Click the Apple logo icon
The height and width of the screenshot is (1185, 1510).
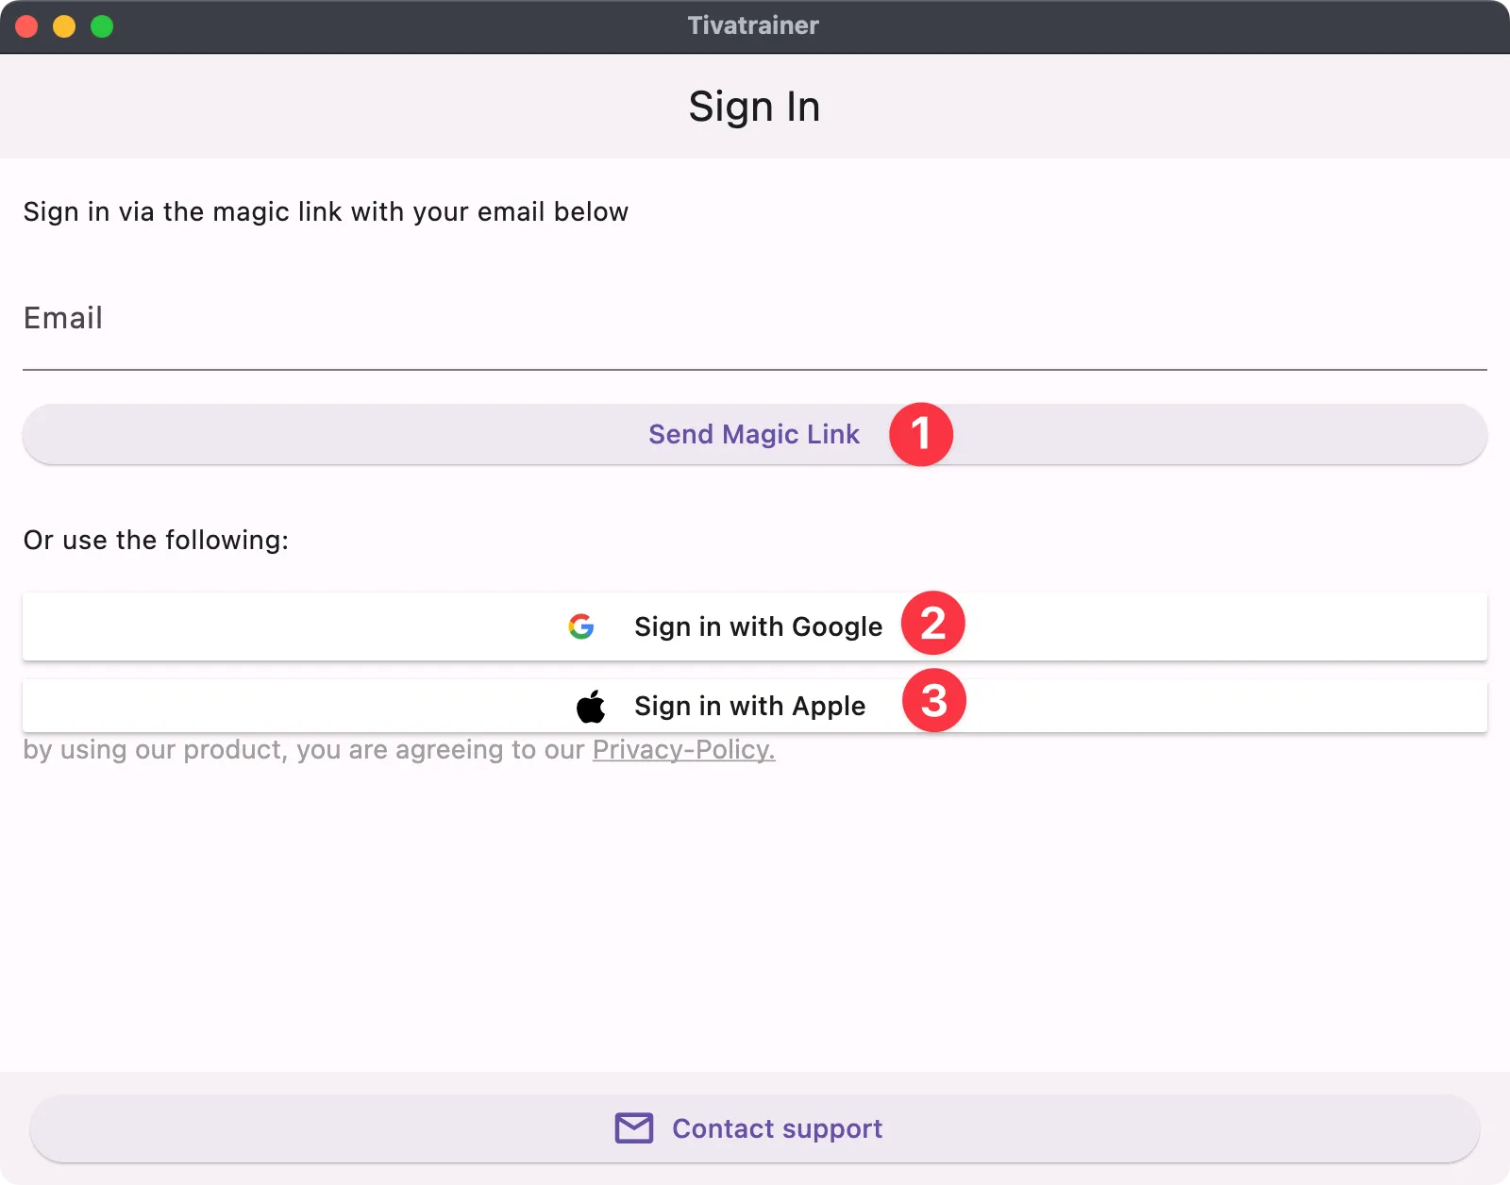[590, 706]
